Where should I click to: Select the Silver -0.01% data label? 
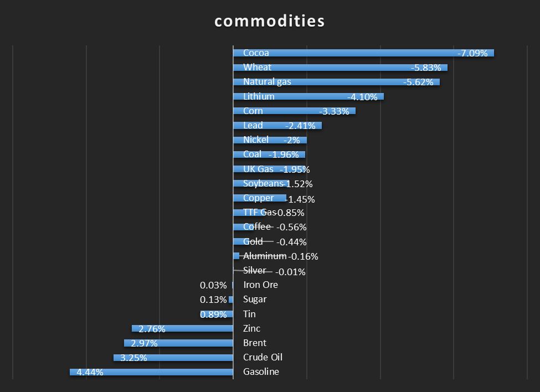[291, 272]
